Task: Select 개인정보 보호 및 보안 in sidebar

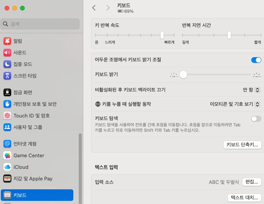Action: (x=35, y=104)
